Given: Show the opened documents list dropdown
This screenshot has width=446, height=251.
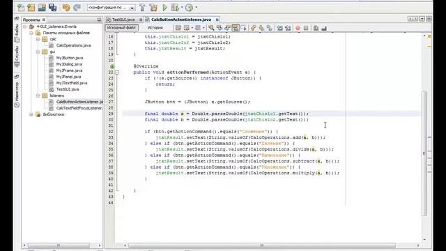Looking at the screenshot, I should click(422, 19).
